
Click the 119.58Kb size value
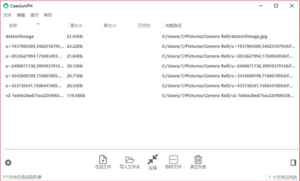coord(76,95)
